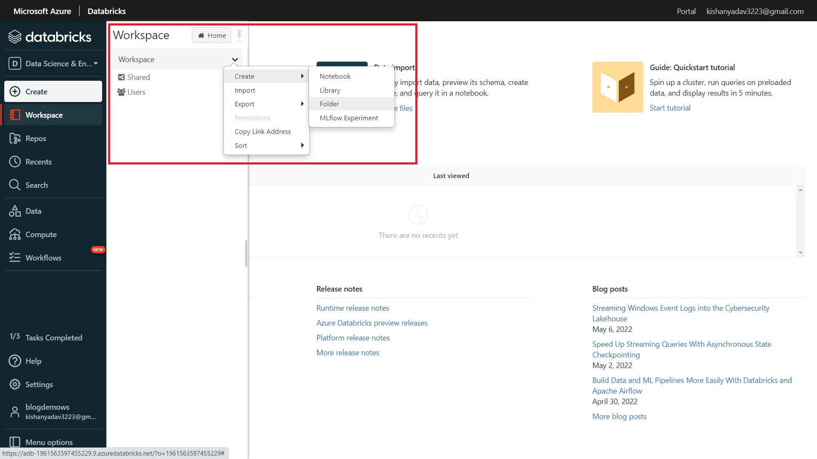The image size is (817, 459).
Task: Click the Settings gear icon
Action: 15,384
